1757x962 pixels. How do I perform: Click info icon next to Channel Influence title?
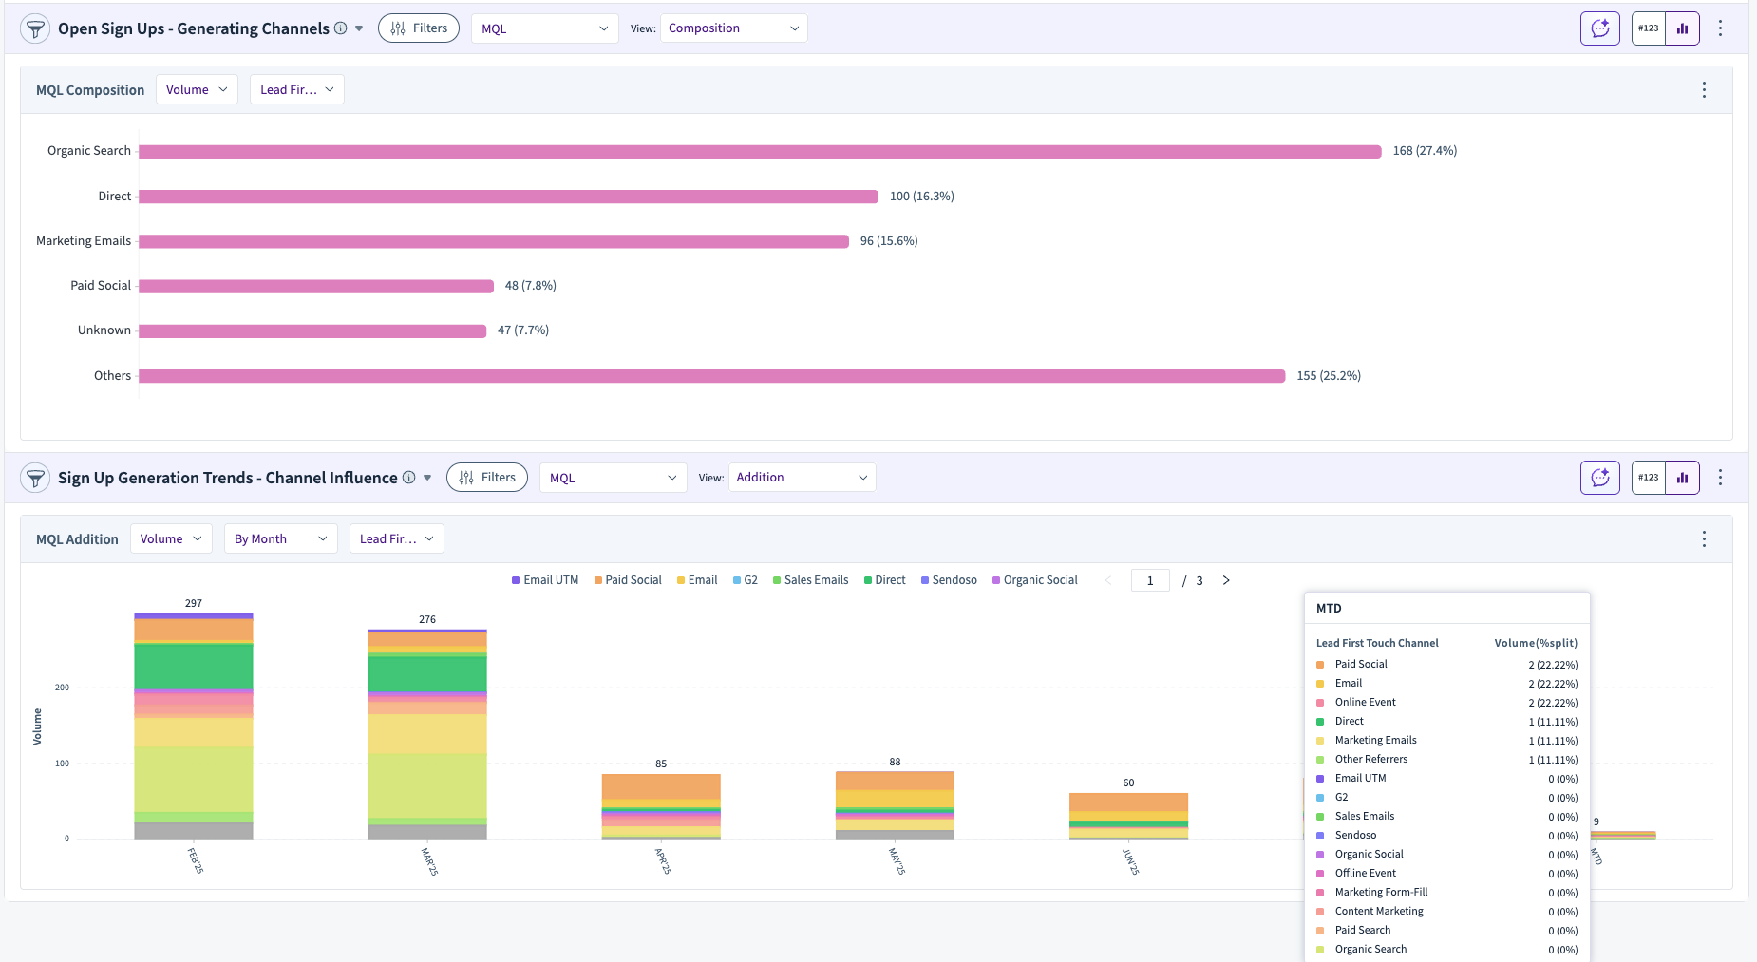408,478
